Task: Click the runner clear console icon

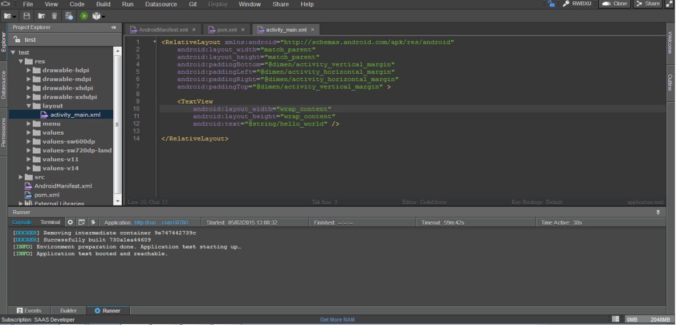Action: coord(82,222)
